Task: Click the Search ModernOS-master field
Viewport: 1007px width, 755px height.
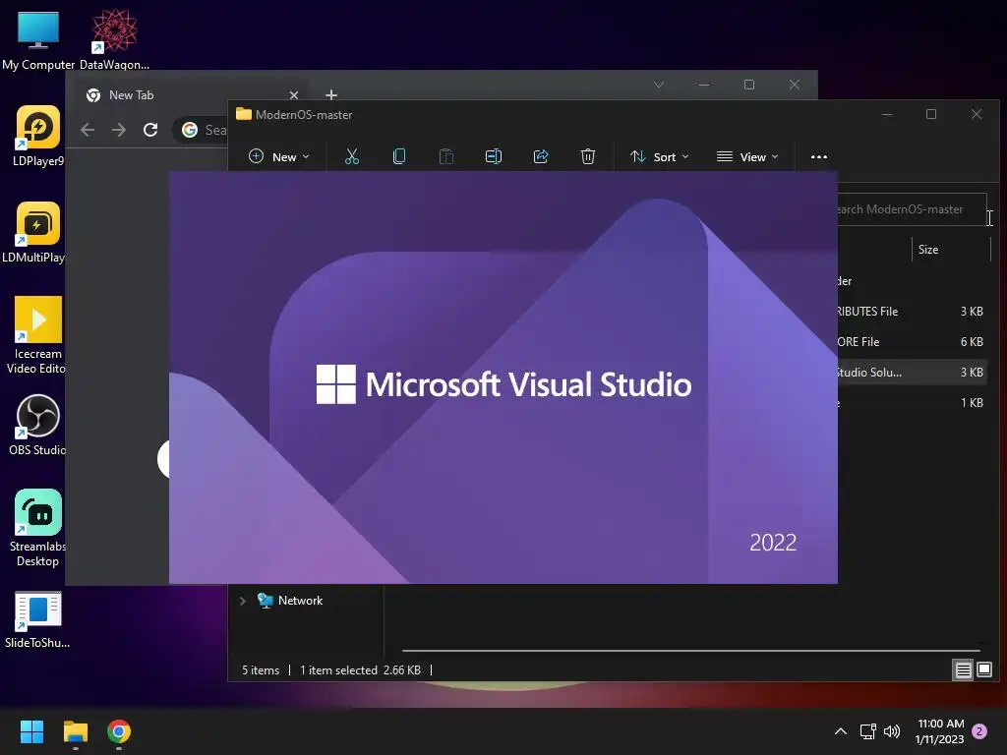Action: click(912, 209)
